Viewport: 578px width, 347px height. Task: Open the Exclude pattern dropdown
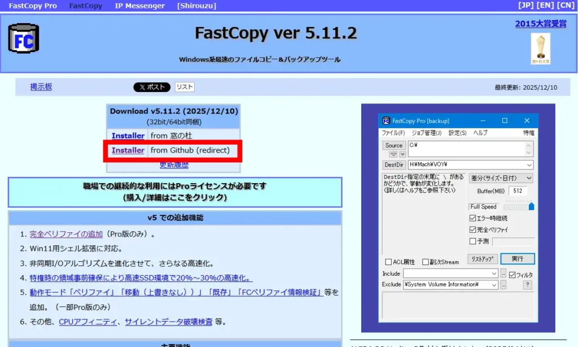[496, 284]
